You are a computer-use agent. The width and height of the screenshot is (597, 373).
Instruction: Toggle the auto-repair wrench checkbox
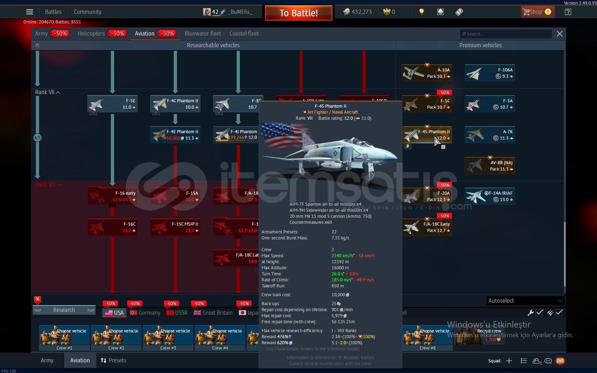tap(539, 313)
